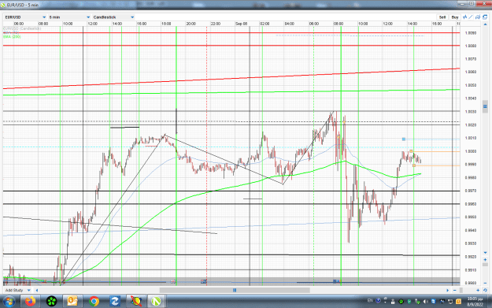Viewport: 492px width, 308px height.
Task: Expand the Add Study dropdown
Action: (17, 290)
